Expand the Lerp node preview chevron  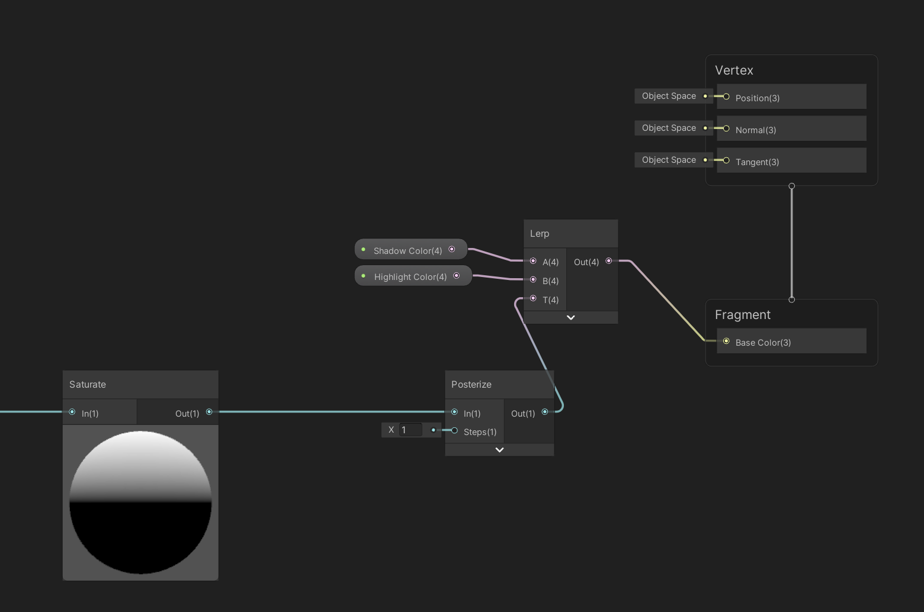coord(570,317)
